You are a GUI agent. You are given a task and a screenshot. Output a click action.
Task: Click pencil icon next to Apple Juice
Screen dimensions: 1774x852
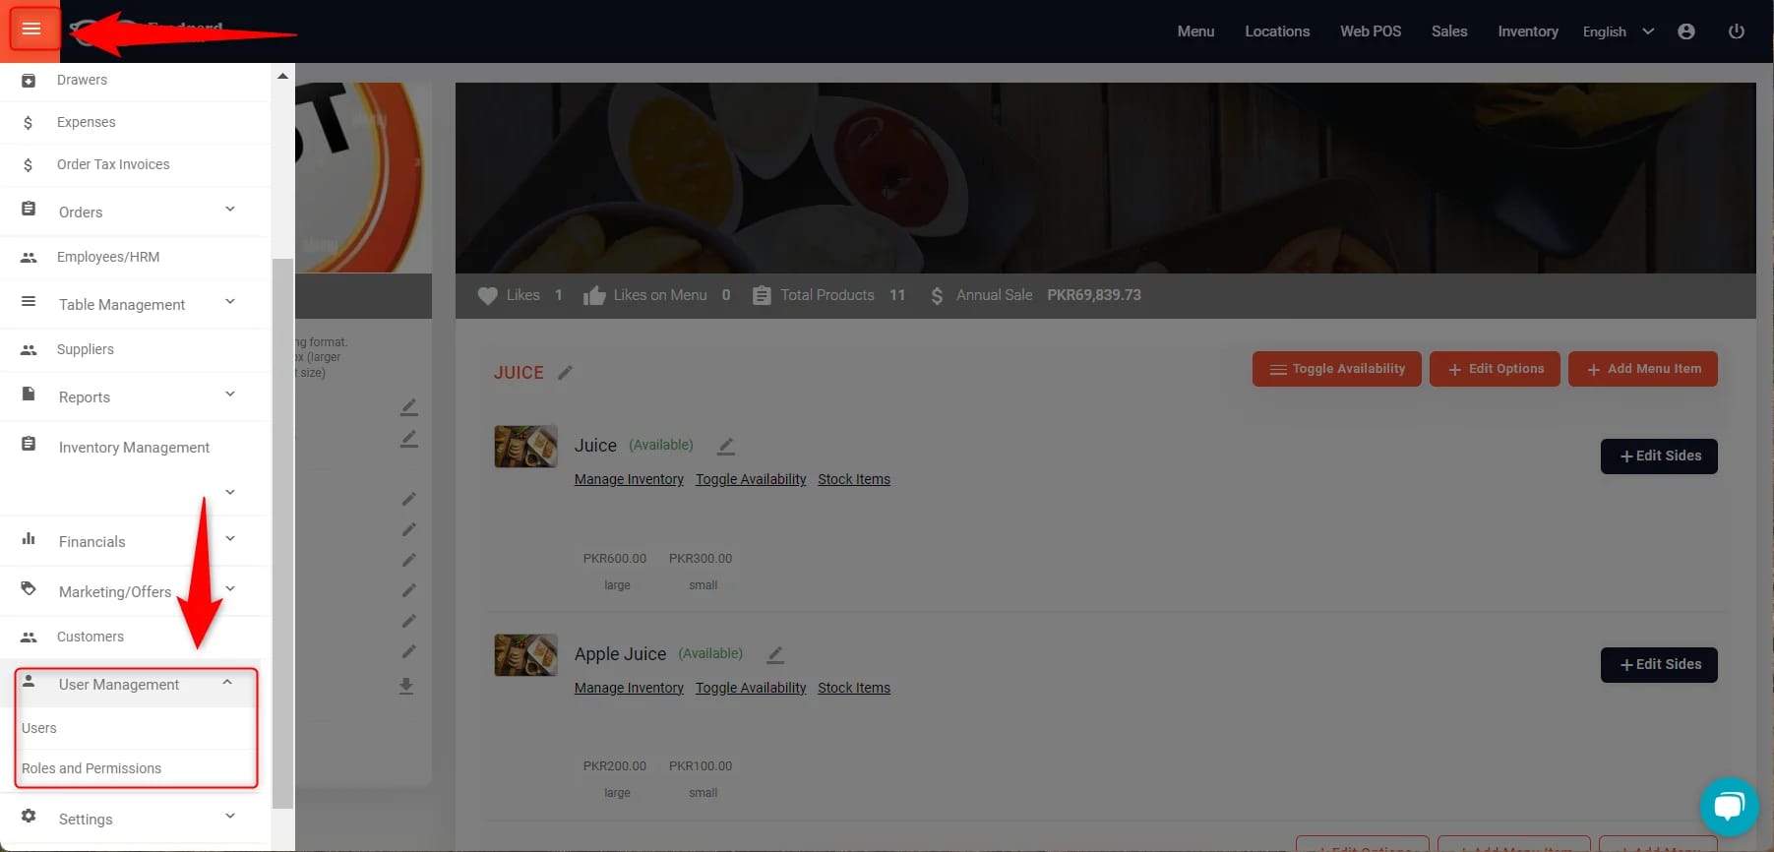click(x=775, y=654)
